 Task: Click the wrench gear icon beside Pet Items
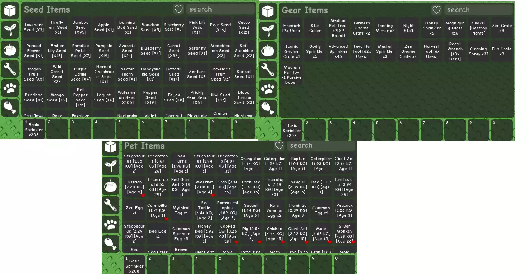tap(110, 205)
